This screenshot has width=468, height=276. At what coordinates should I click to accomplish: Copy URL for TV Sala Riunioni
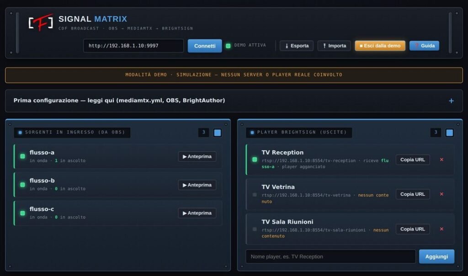413,229
